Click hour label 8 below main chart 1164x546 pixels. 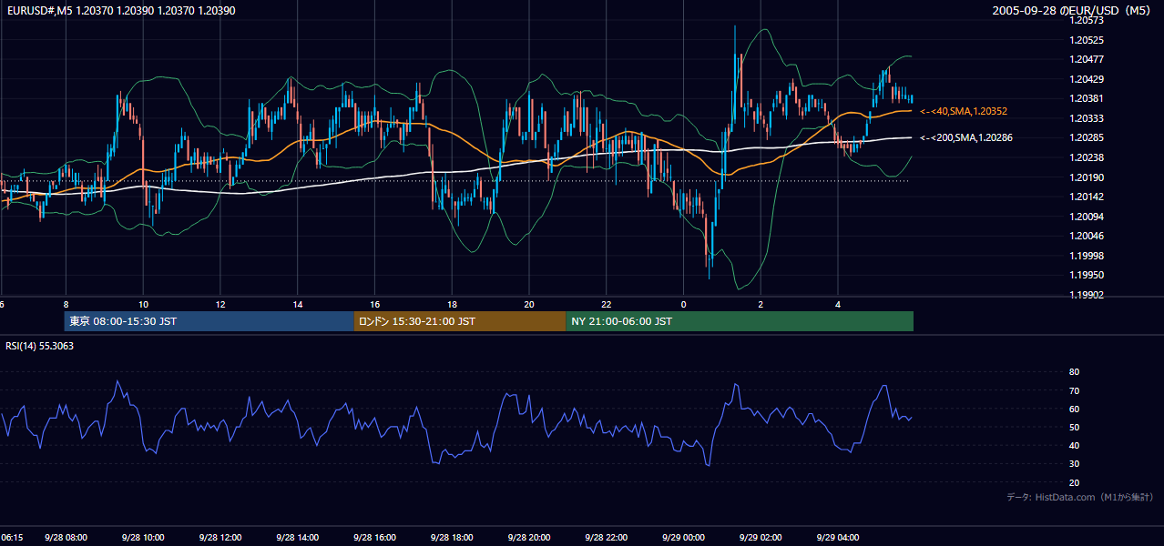pos(66,304)
